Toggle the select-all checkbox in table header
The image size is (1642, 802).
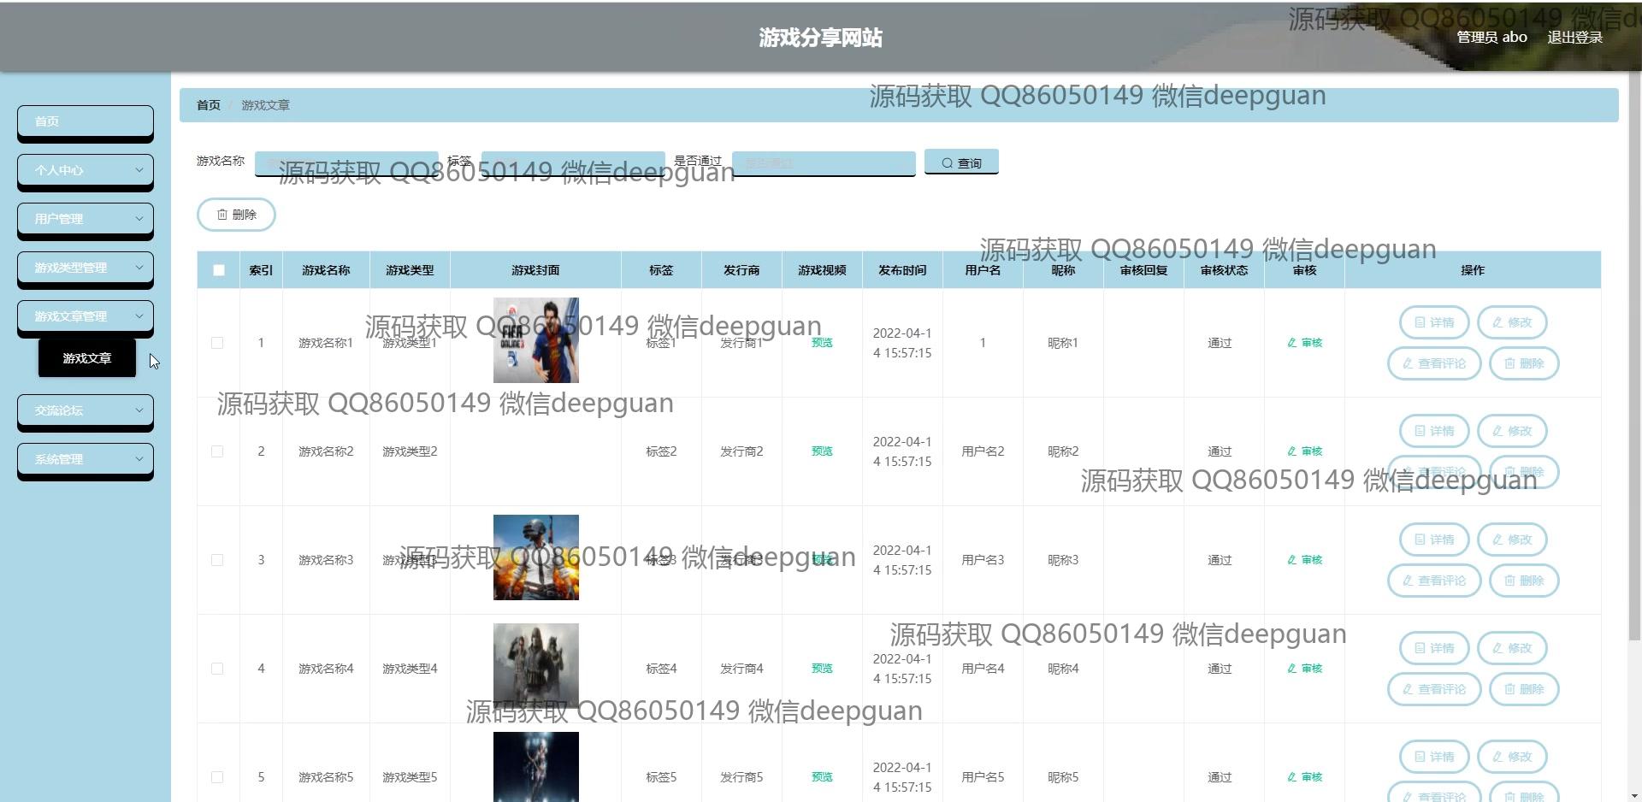coord(219,270)
